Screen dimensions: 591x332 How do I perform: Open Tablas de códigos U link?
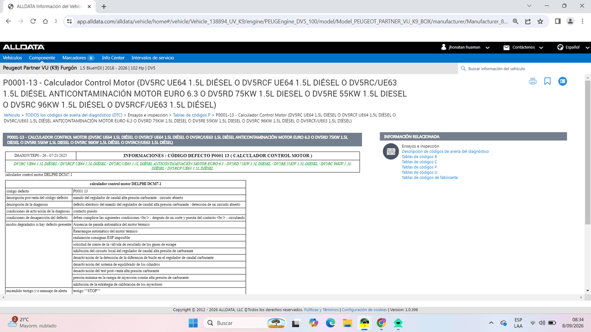coord(419,172)
